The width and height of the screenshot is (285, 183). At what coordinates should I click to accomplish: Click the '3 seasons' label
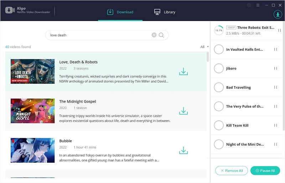point(81,68)
